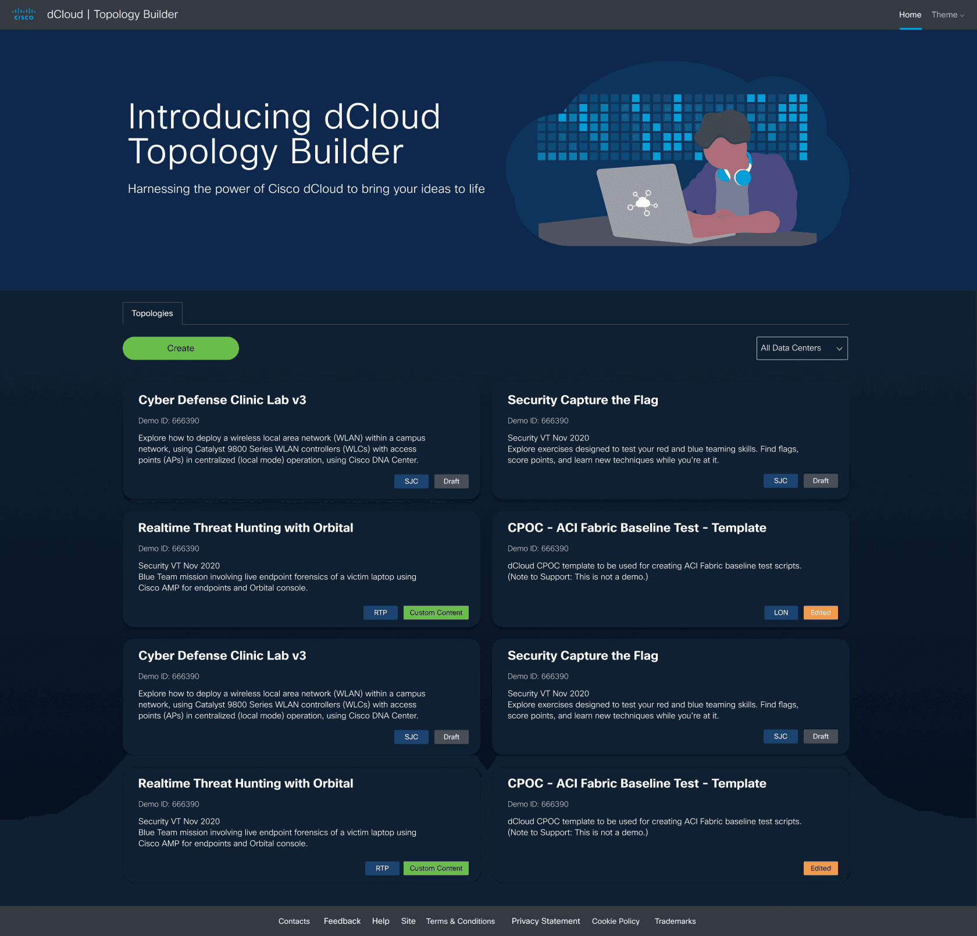Click SJC badge in topmost Cyber Defense card
Viewport: 977px width, 936px height.
411,481
